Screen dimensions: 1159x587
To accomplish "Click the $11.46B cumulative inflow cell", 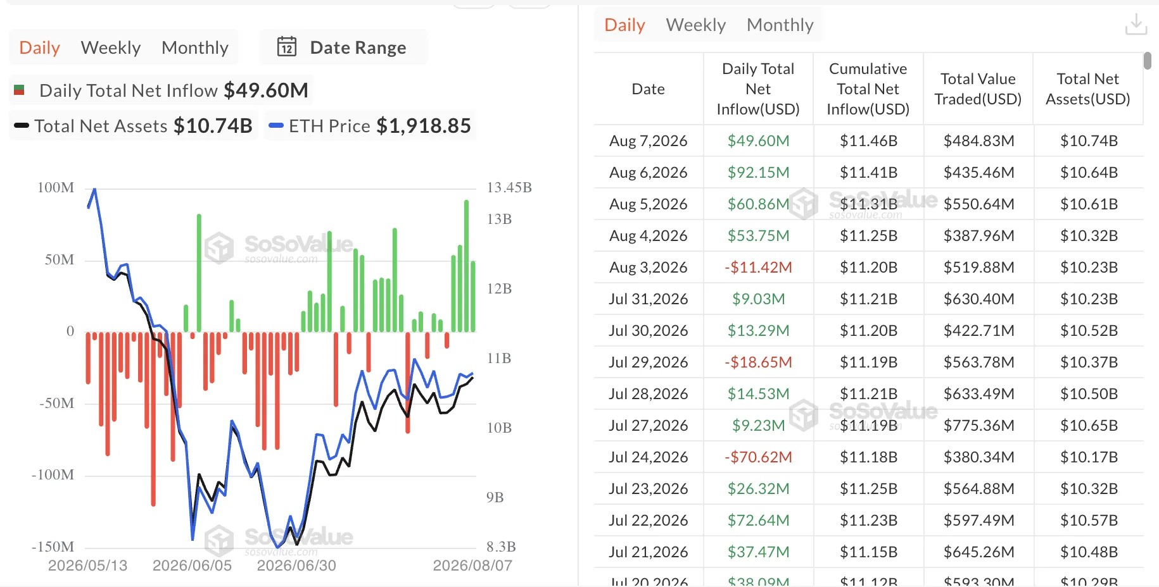I will pos(868,140).
